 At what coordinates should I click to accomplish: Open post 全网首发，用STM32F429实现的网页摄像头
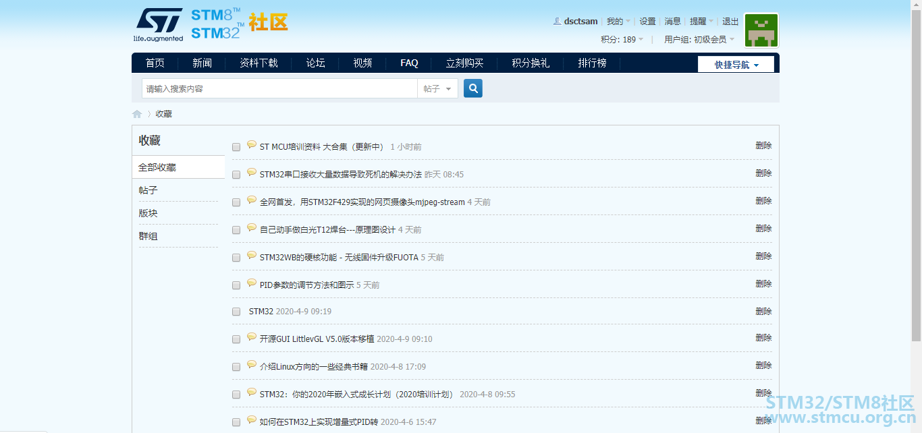click(362, 202)
